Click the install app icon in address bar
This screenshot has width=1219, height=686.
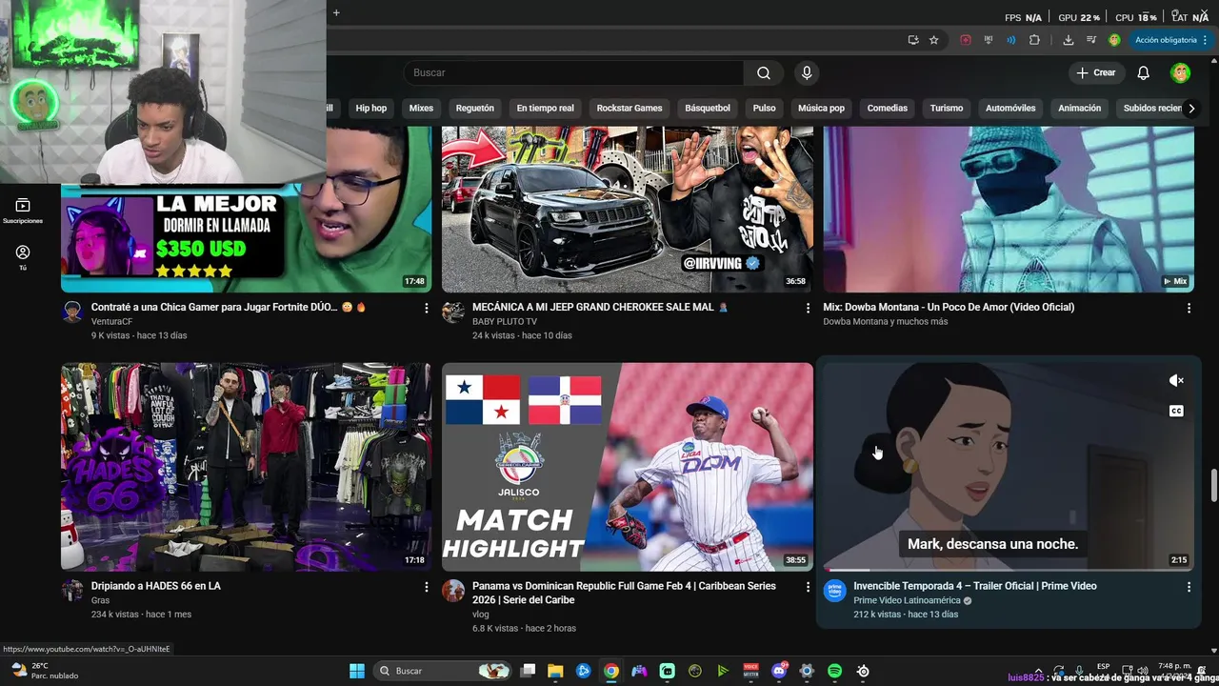click(913, 40)
